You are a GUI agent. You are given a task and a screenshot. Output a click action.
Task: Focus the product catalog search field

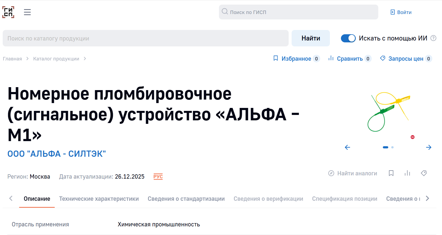(x=146, y=38)
